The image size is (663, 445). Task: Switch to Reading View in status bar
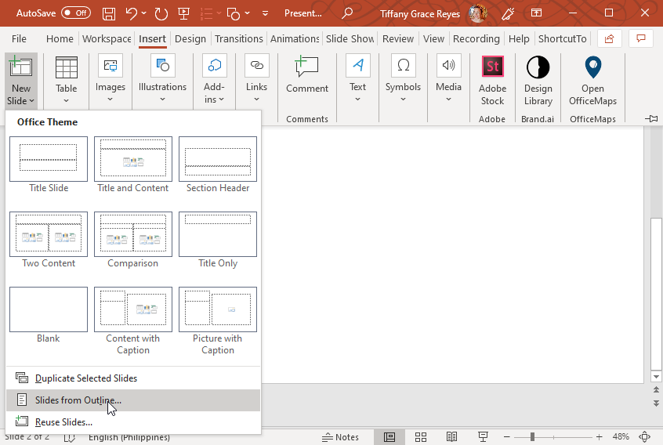tap(451, 436)
